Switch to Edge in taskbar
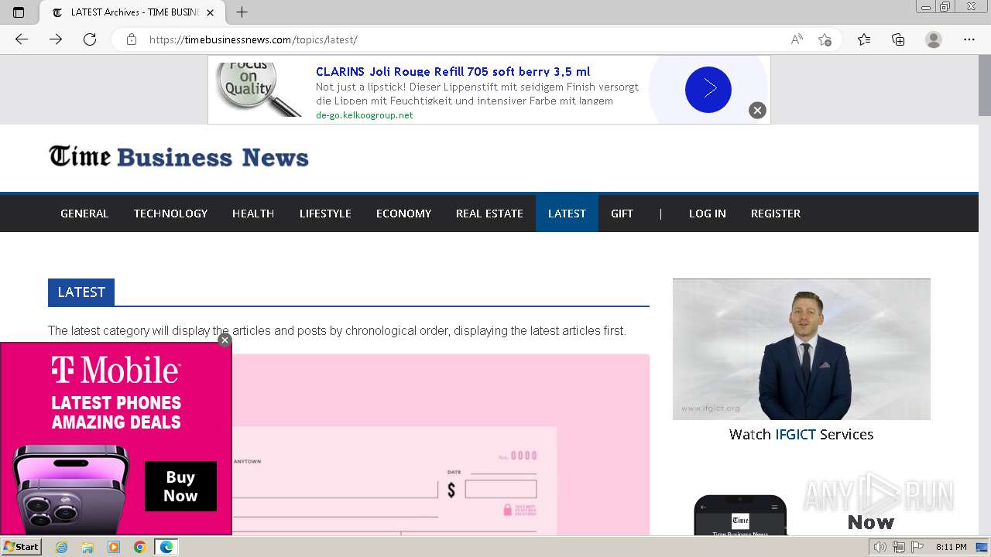Image resolution: width=991 pixels, height=557 pixels. coord(166,547)
